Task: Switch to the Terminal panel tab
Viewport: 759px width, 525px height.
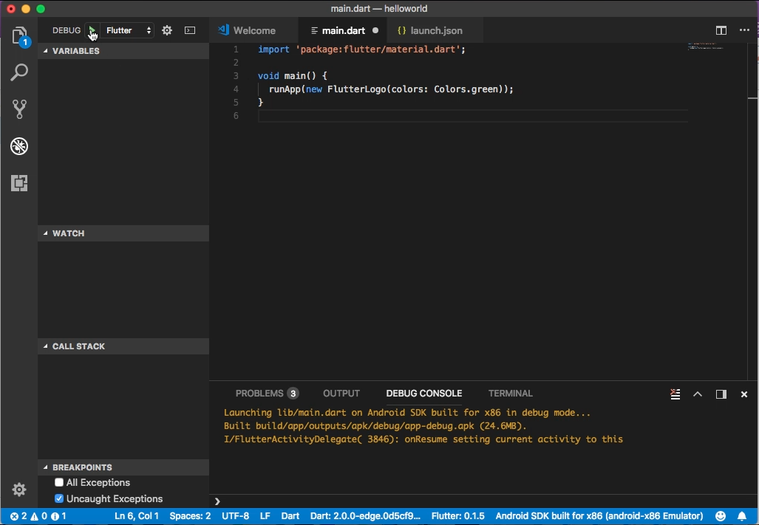Action: click(510, 394)
